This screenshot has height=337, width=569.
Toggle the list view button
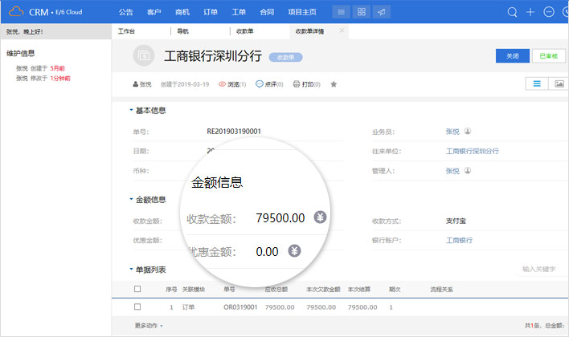tap(536, 83)
